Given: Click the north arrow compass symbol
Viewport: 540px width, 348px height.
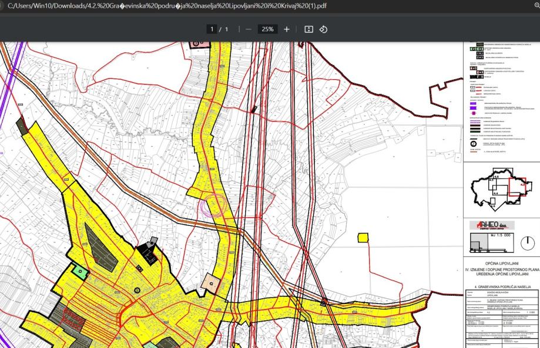Looking at the screenshot, I should [528, 243].
